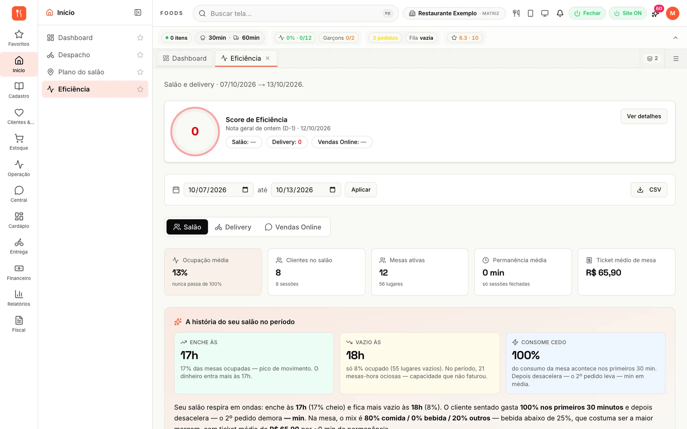The image size is (687, 429).
Task: Select the Salão tab
Action: 187,227
